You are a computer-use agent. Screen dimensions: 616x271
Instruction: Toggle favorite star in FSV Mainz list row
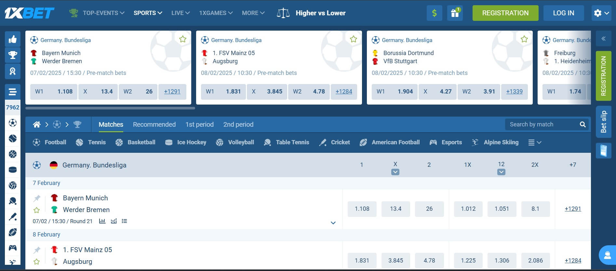click(x=37, y=262)
